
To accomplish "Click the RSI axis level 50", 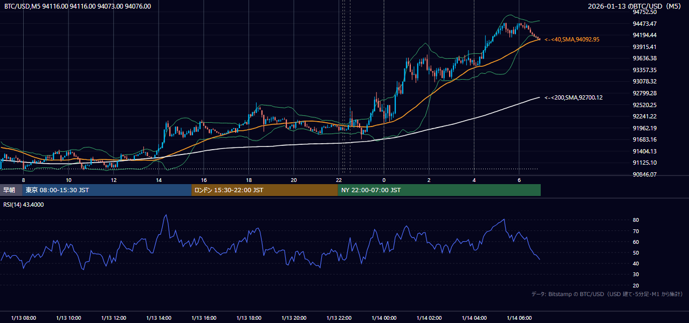I will pos(636,252).
